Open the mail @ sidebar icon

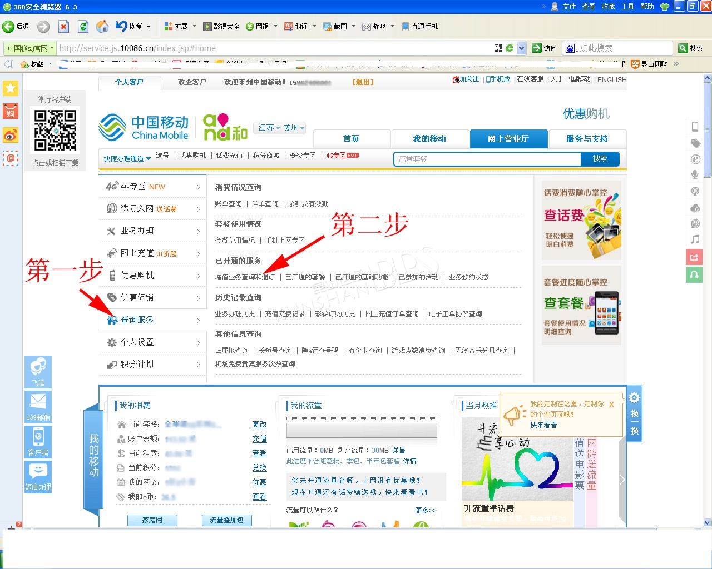[x=11, y=158]
